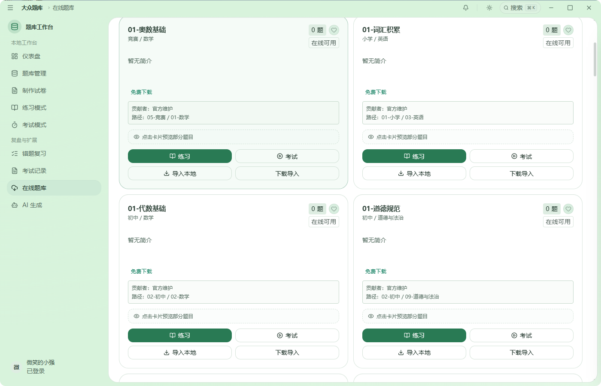
Task: Open 考试模式 in the sidebar
Action: [x=54, y=125]
